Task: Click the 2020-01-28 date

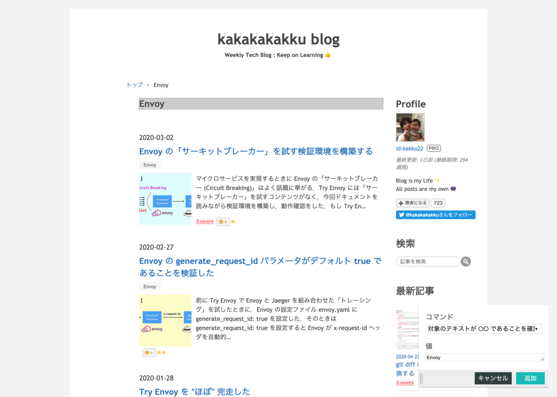Action: click(156, 378)
